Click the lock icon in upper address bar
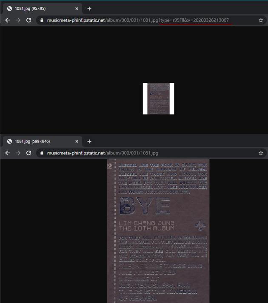This screenshot has height=303, width=268. (42, 20)
